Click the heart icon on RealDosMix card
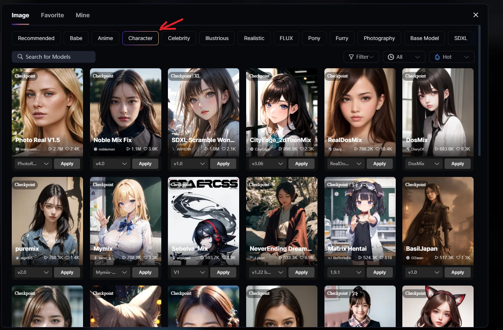This screenshot has width=503, height=330. point(377,149)
